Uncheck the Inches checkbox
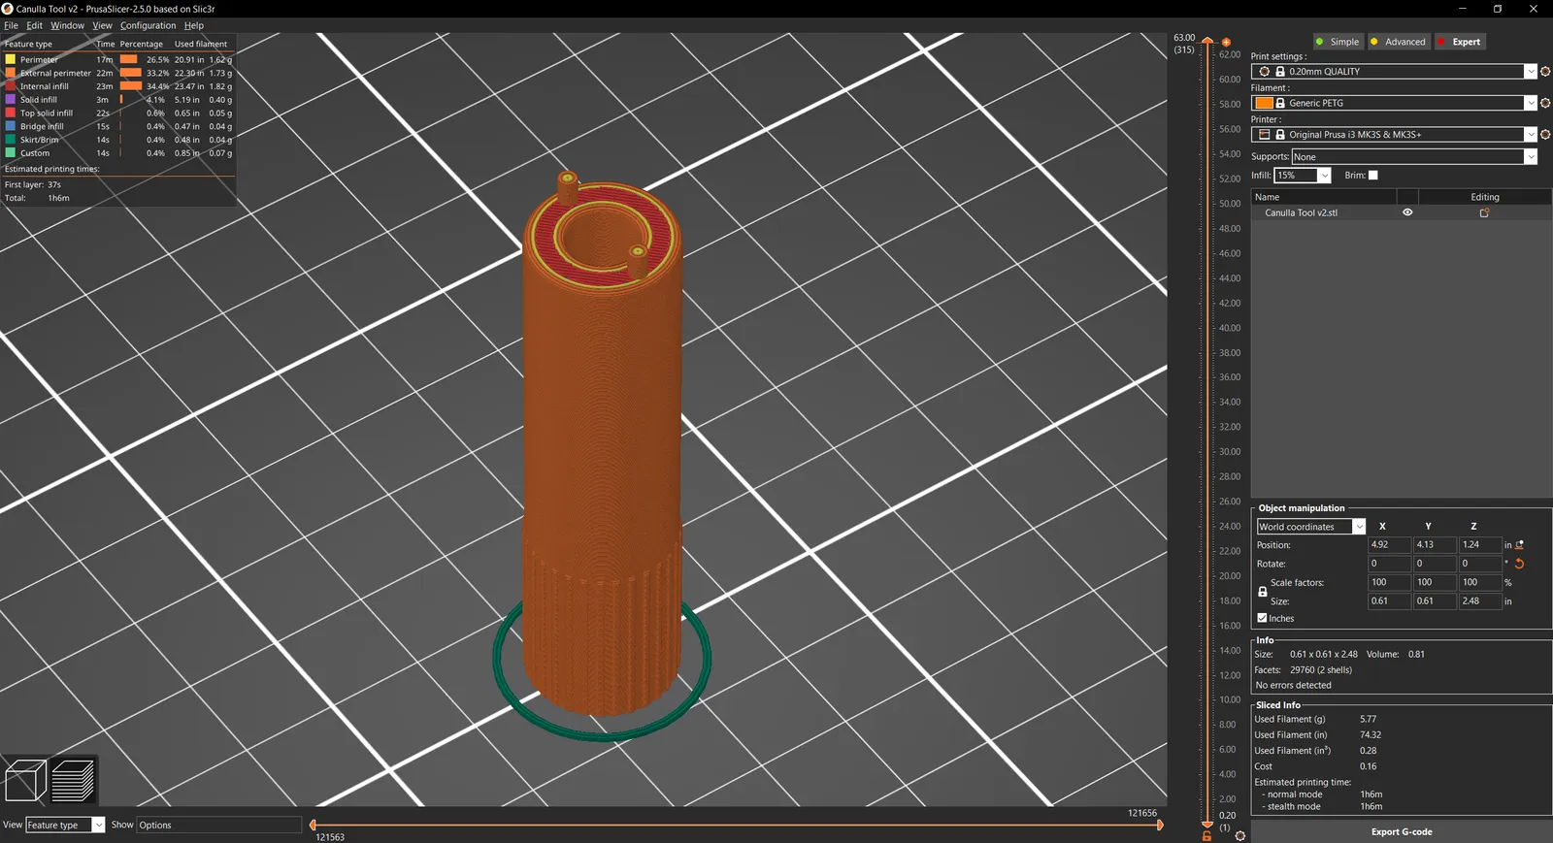 coord(1262,618)
